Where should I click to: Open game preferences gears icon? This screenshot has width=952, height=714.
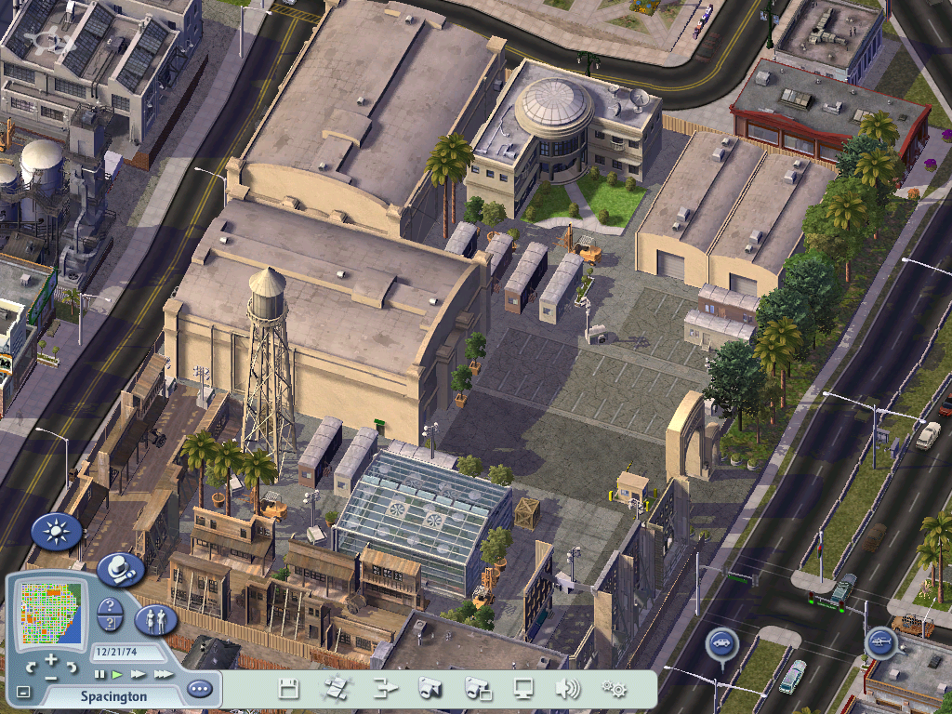613,689
